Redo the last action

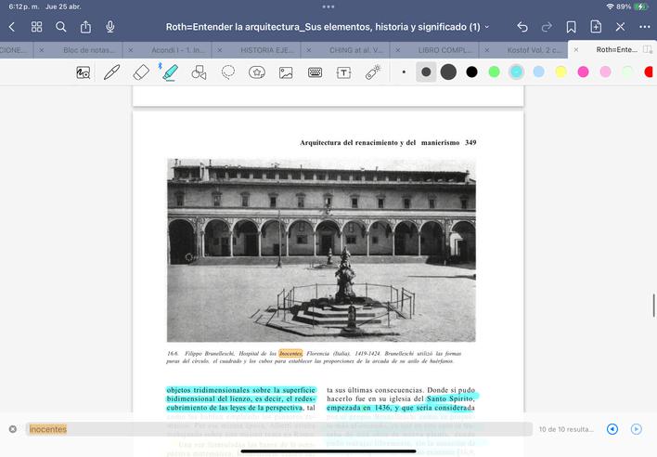(547, 27)
